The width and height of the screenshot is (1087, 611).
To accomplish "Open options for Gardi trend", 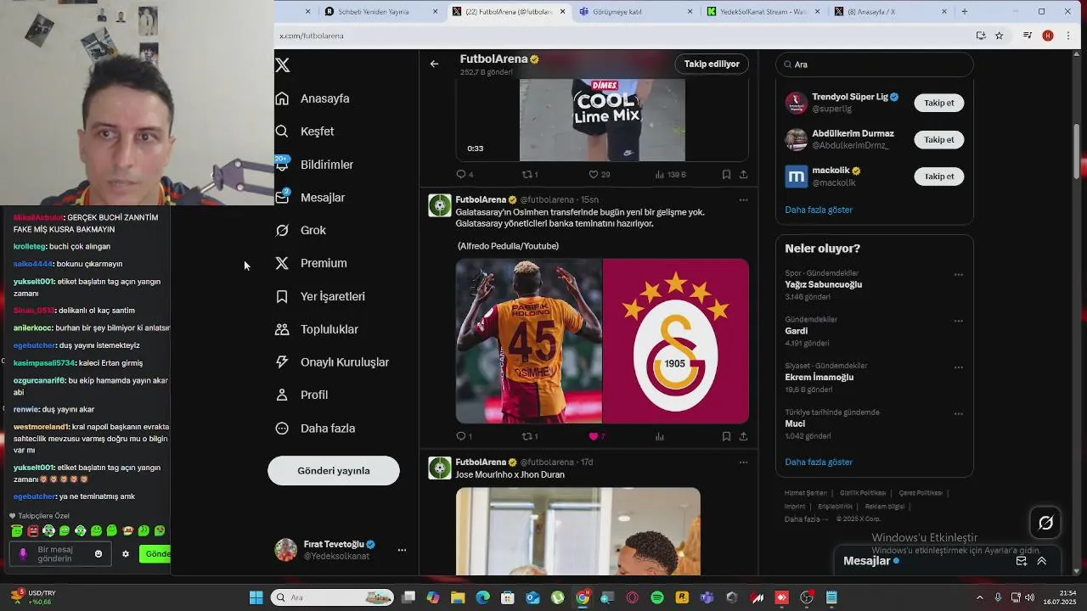I will pos(958,321).
